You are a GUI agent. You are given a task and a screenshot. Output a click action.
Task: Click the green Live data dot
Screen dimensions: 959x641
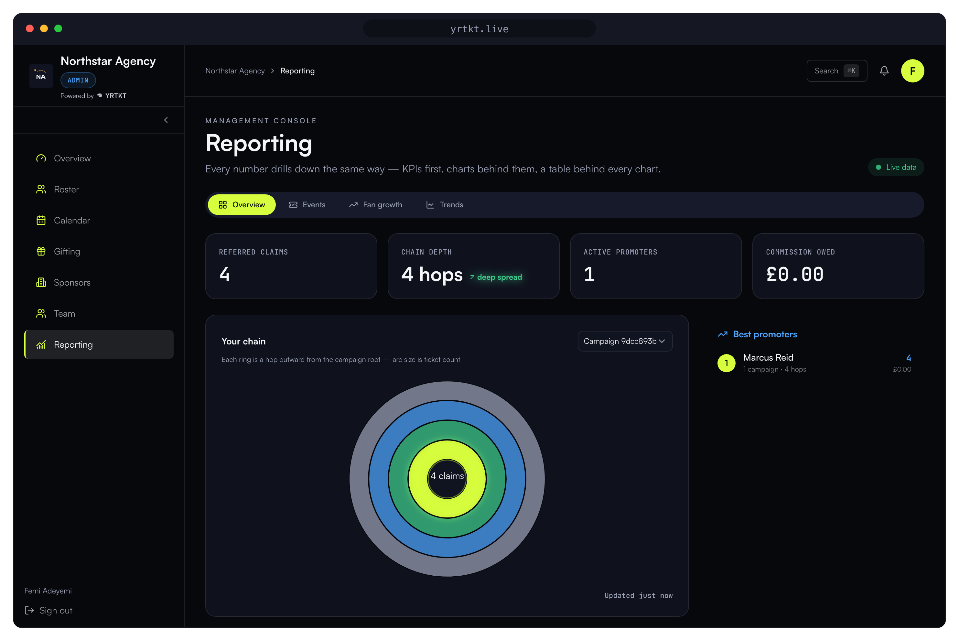click(x=878, y=167)
